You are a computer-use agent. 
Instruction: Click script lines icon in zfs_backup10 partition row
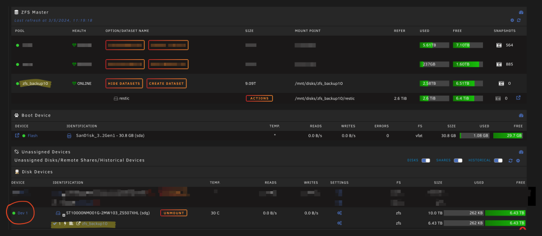tap(71, 224)
